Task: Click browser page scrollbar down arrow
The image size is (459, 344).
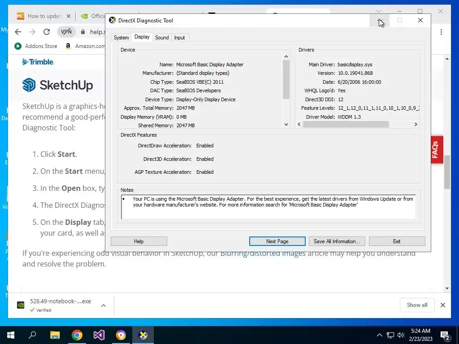Action: click(447, 288)
